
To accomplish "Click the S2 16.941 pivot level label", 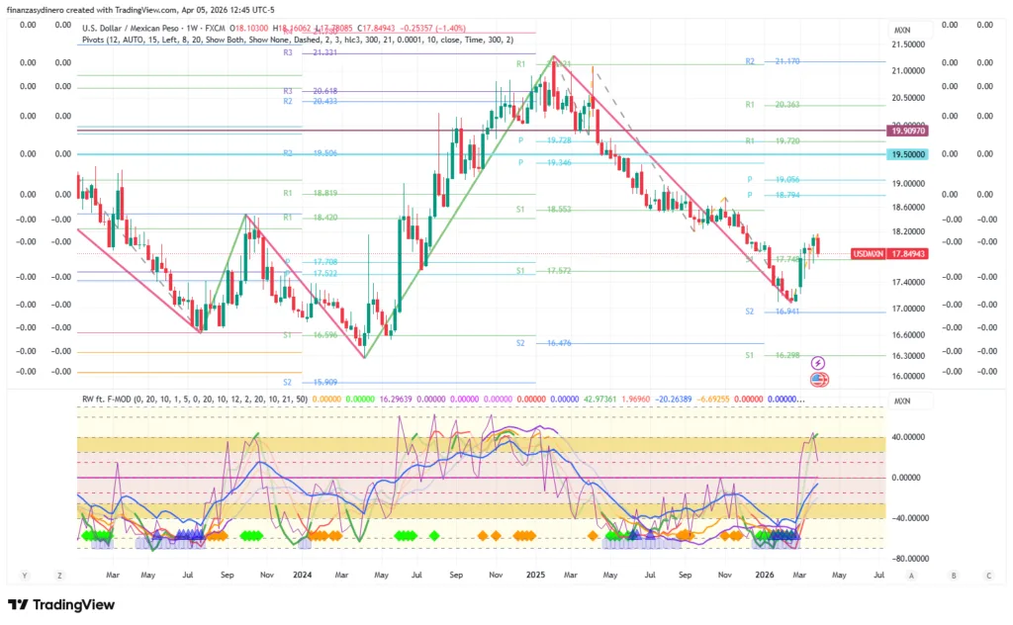I will pos(763,312).
